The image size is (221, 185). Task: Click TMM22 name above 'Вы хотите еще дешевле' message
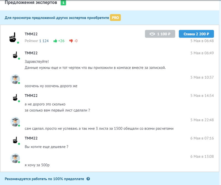pyautogui.click(x=31, y=138)
